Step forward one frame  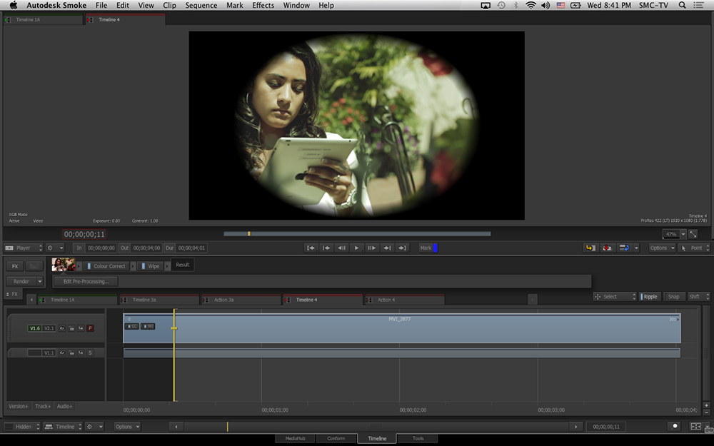coord(371,248)
